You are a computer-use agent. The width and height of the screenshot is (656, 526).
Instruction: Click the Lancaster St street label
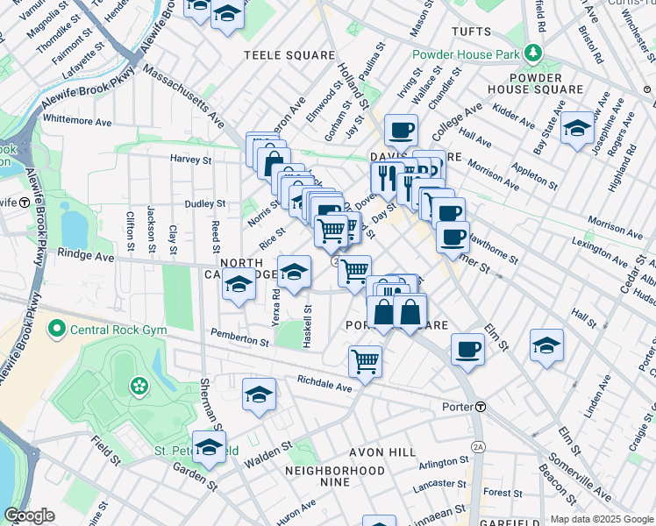click(439, 486)
